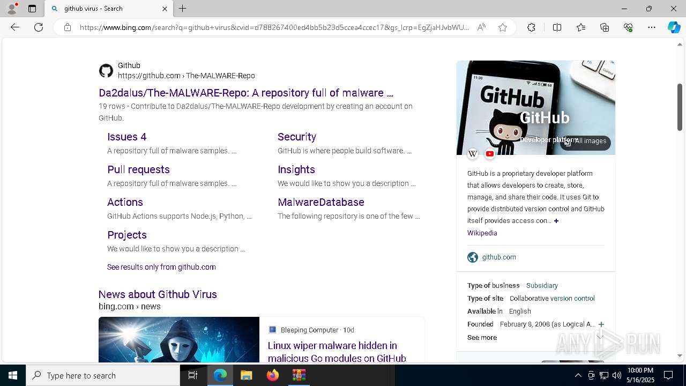Open the version control link
Image resolution: width=686 pixels, height=386 pixels.
(x=572, y=299)
